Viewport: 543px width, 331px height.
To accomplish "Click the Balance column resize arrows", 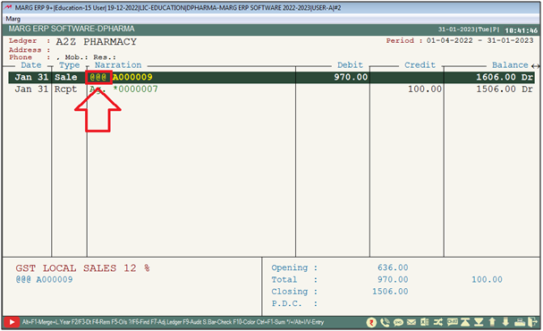I will tap(535, 66).
